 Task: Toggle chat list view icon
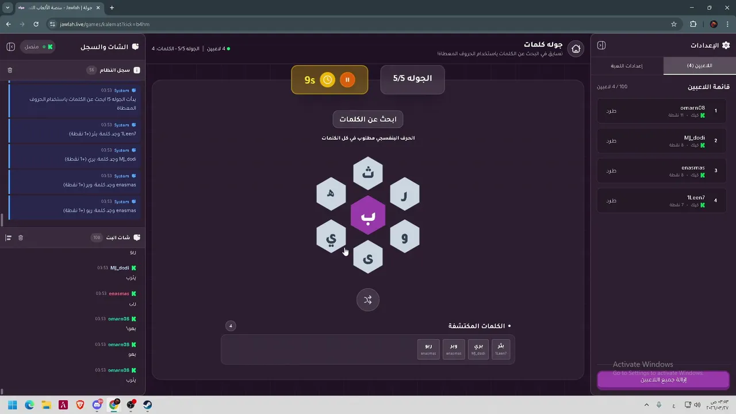(x=9, y=237)
